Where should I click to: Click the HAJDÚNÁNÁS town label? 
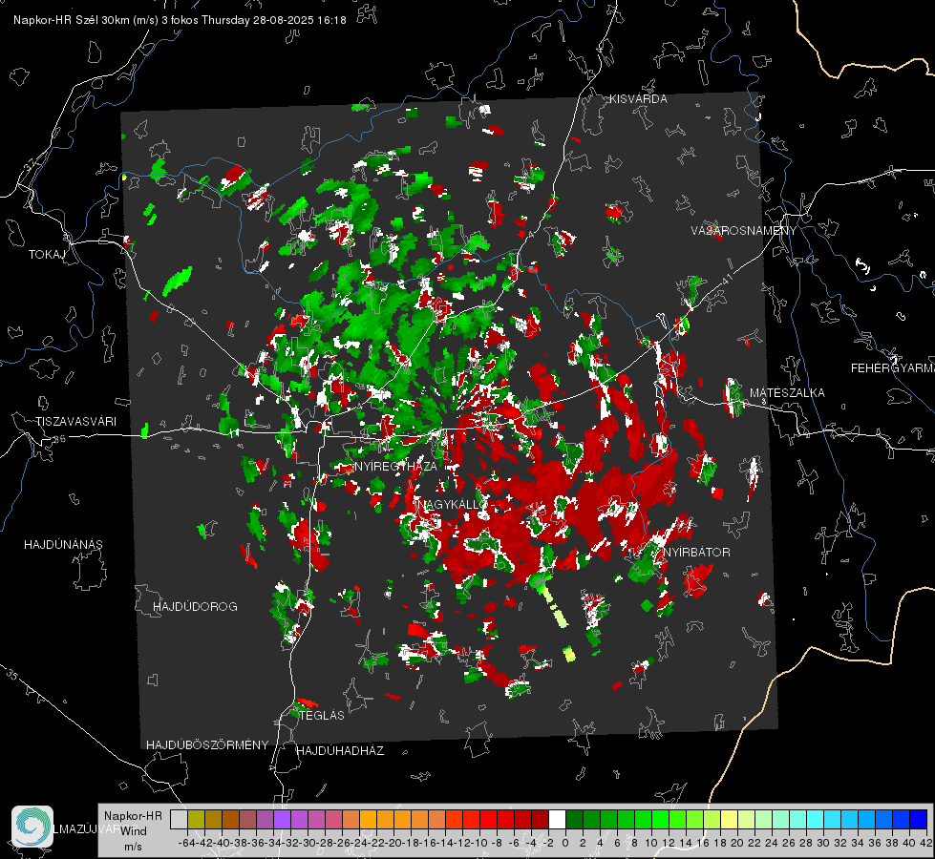coord(63,544)
